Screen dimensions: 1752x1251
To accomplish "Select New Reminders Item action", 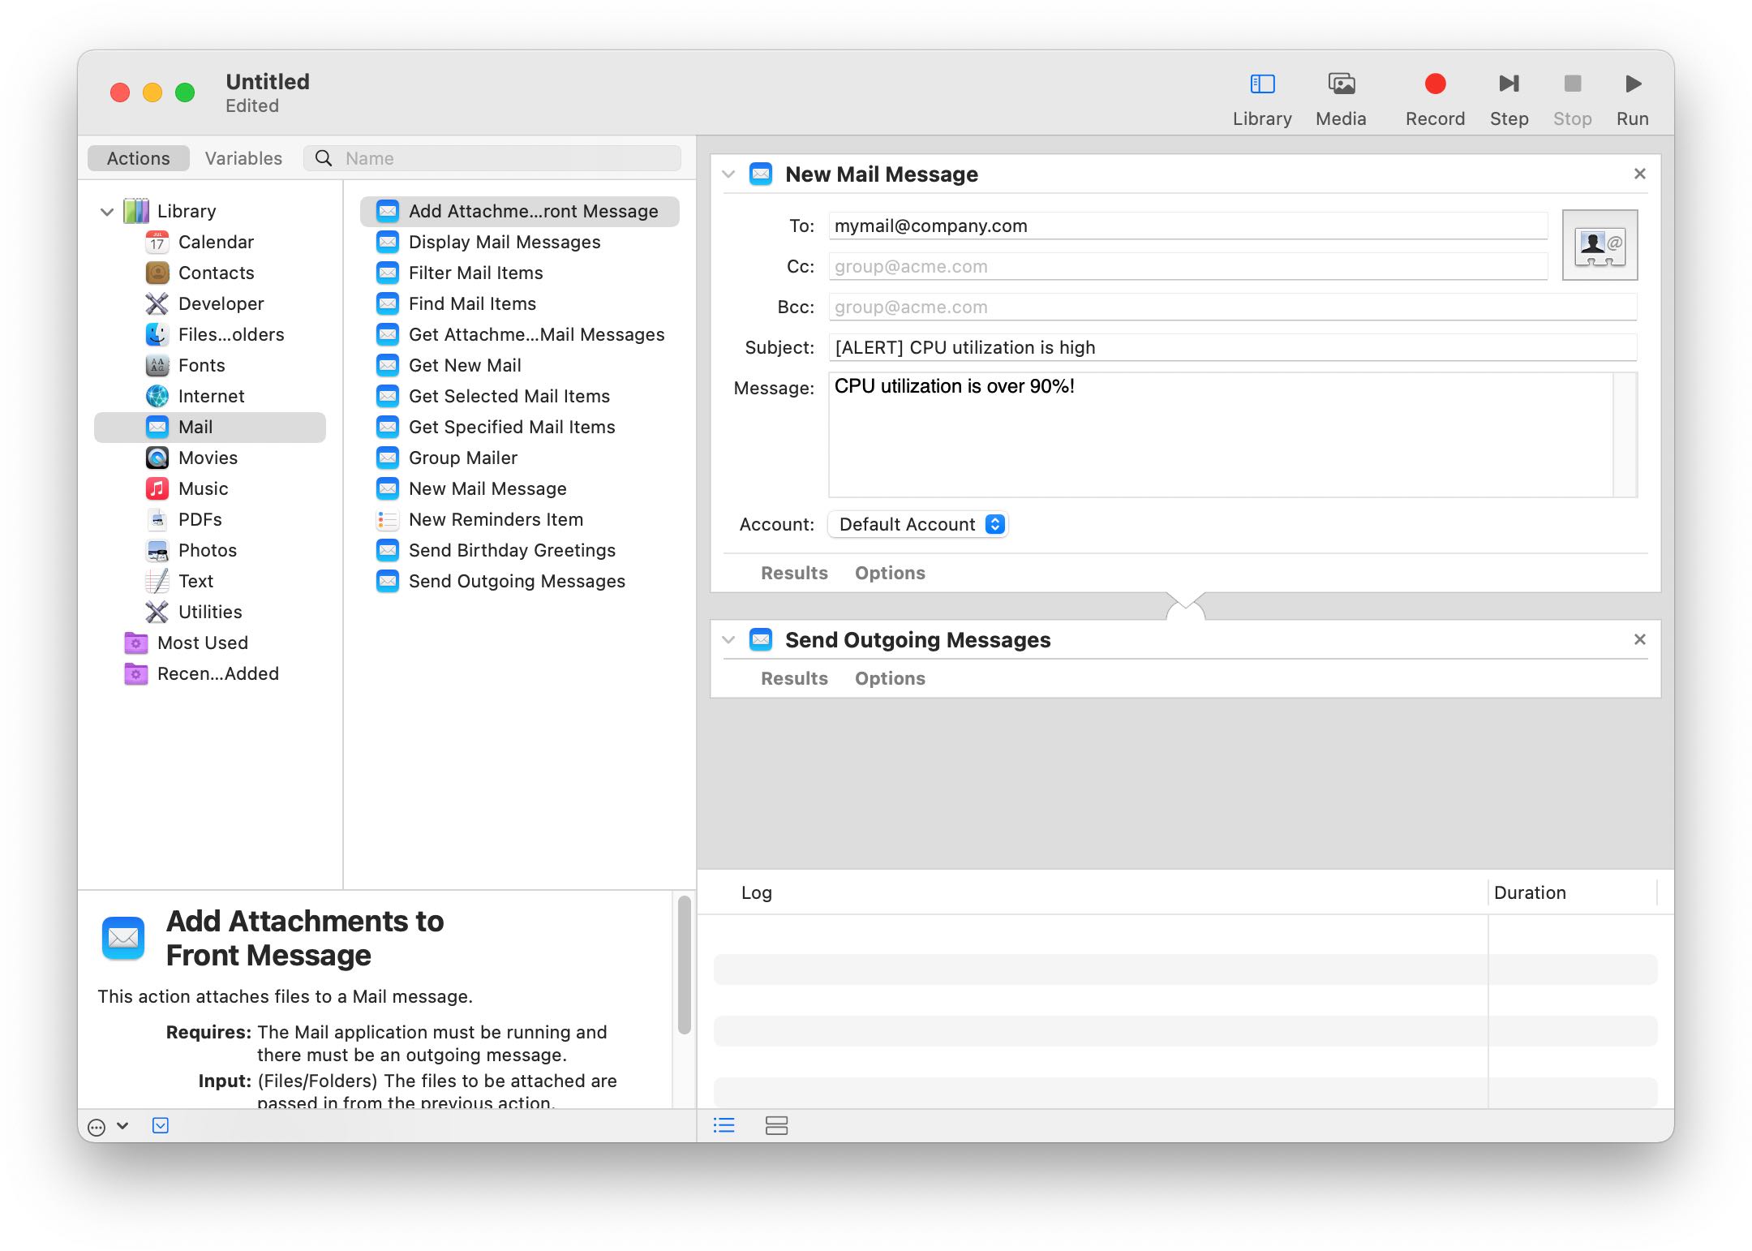I will click(x=520, y=519).
